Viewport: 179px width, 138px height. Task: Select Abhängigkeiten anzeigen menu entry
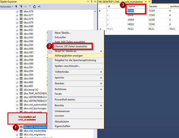[x=69, y=56]
